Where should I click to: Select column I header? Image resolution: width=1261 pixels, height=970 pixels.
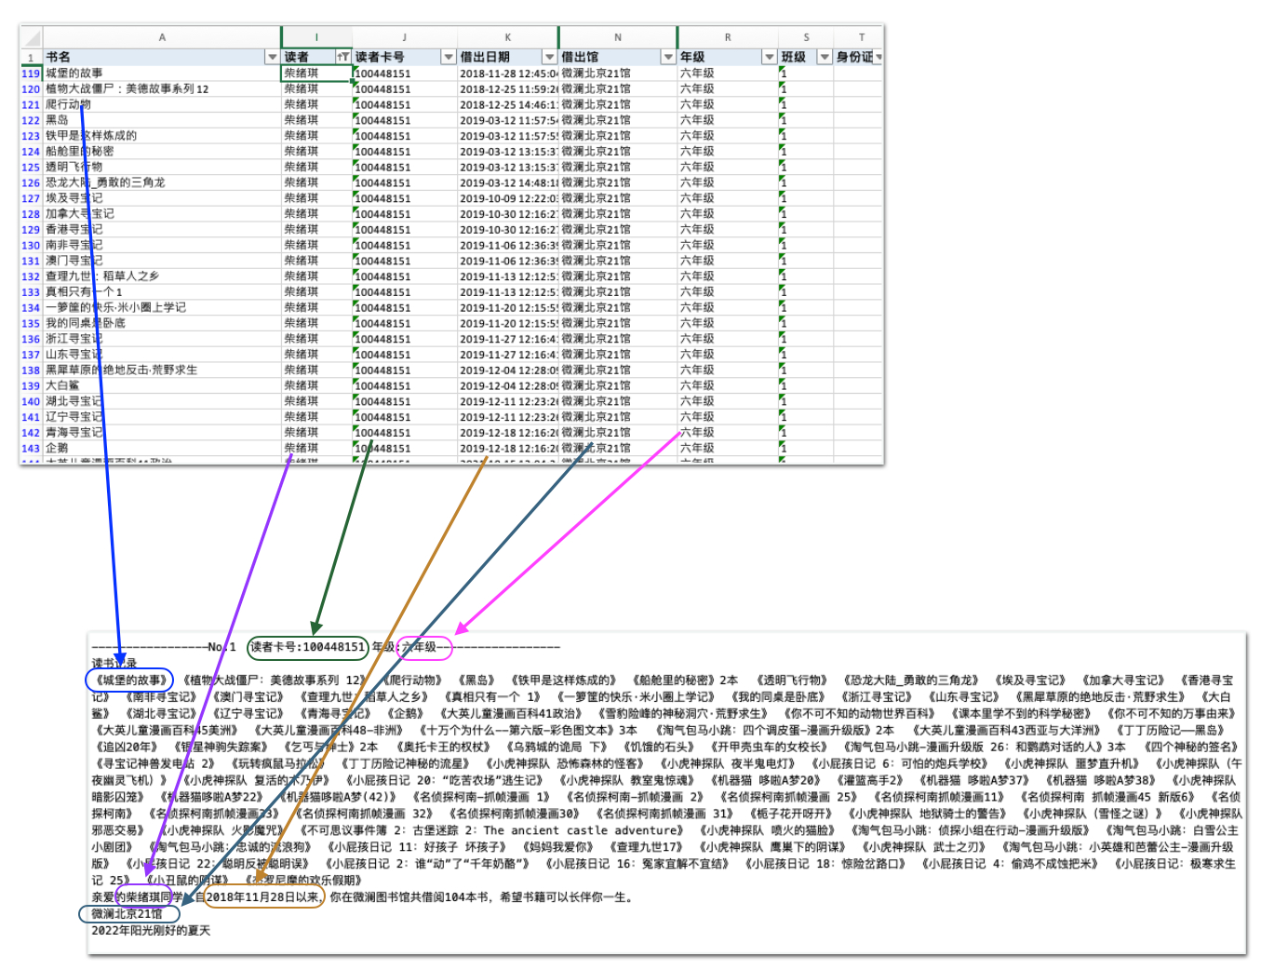pyautogui.click(x=316, y=38)
